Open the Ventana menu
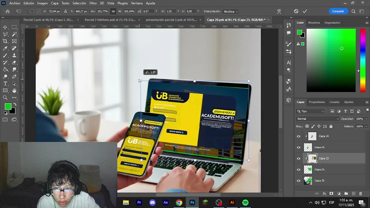 coord(137,3)
